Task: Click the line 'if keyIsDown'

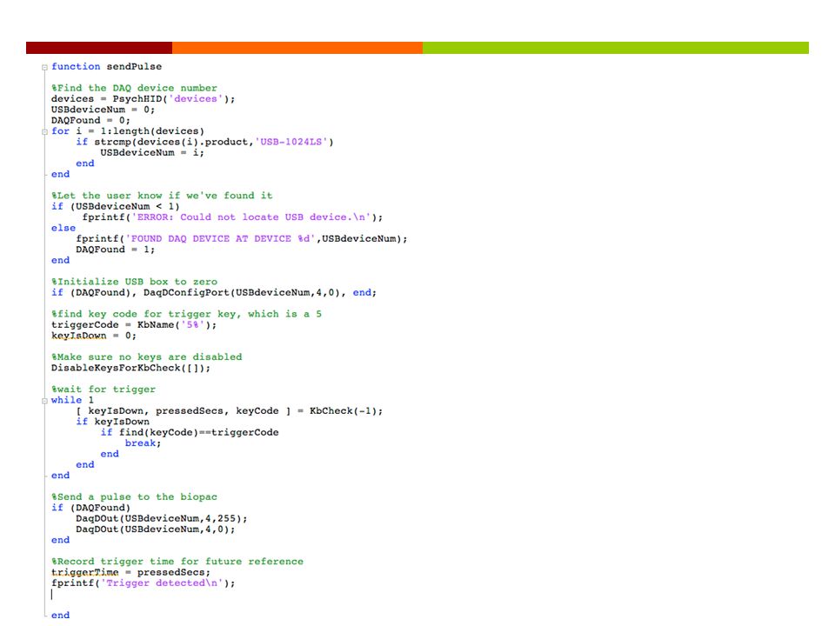Action: (x=112, y=422)
